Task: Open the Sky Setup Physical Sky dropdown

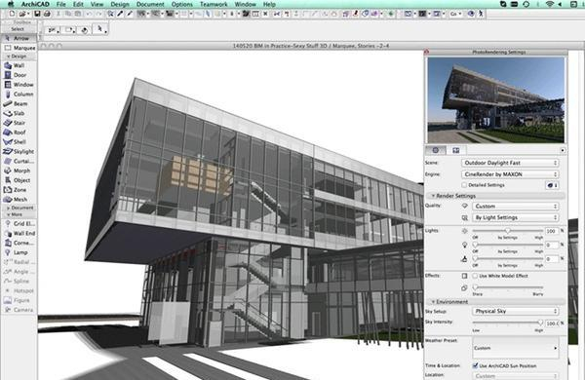Action: (515, 311)
